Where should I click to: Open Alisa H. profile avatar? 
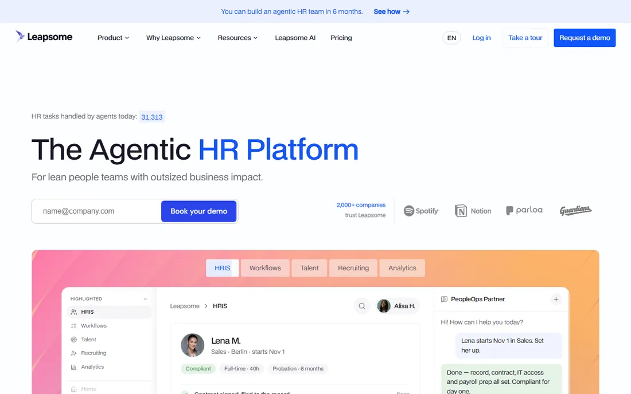[x=384, y=306]
